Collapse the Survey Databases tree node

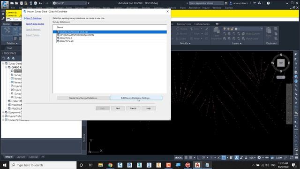[x=3, y=63]
